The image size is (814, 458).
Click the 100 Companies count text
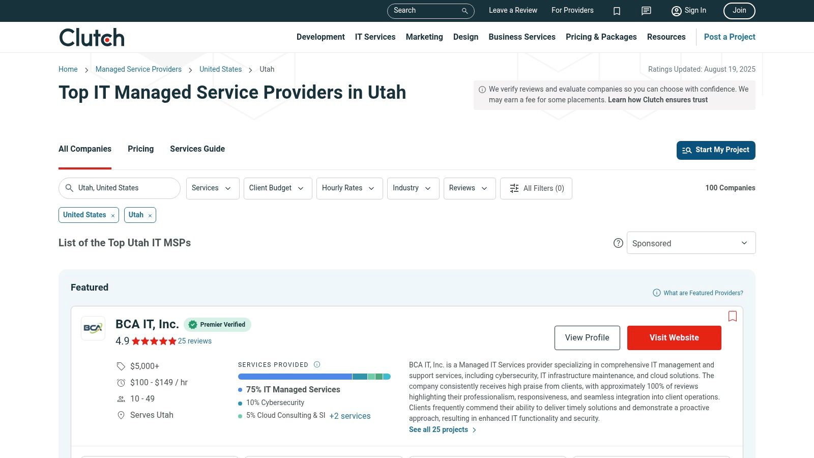coord(730,188)
